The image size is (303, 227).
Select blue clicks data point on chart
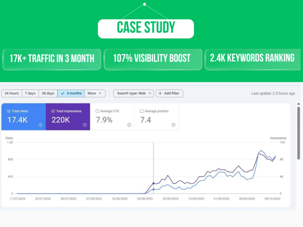pyautogui.click(x=154, y=189)
